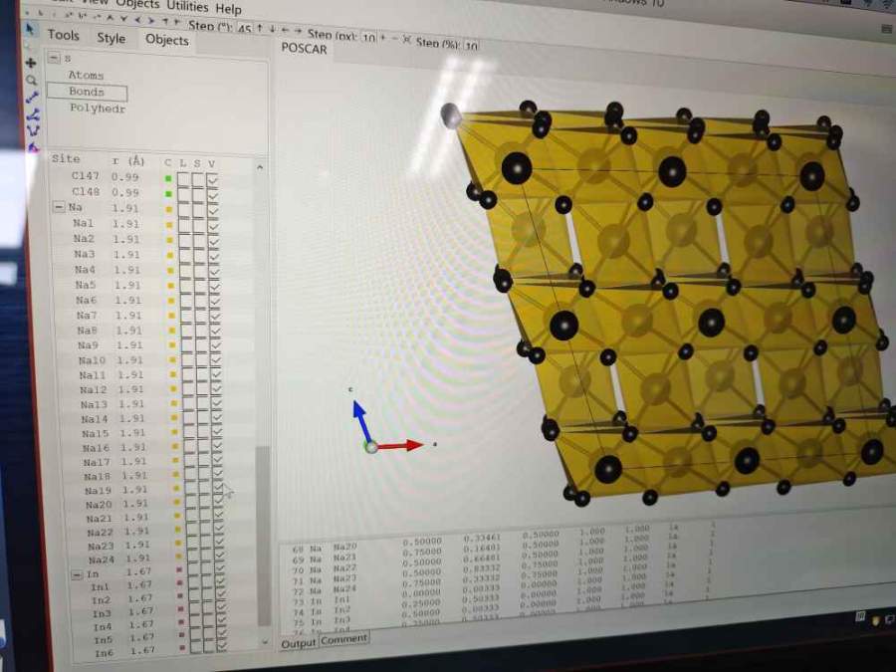Select Polyhedr in the object tree
The width and height of the screenshot is (896, 672).
point(98,108)
